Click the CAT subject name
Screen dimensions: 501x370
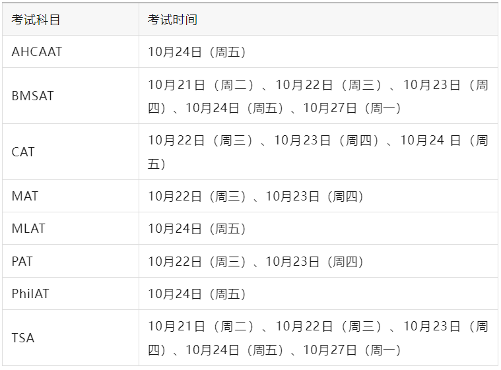point(23,152)
